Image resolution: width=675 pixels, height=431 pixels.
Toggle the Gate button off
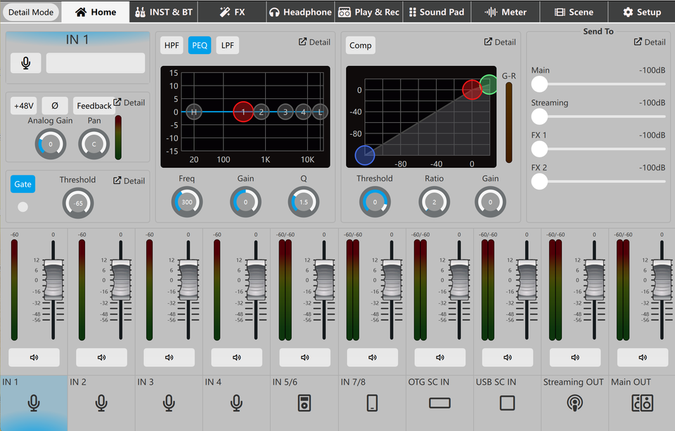tap(23, 184)
